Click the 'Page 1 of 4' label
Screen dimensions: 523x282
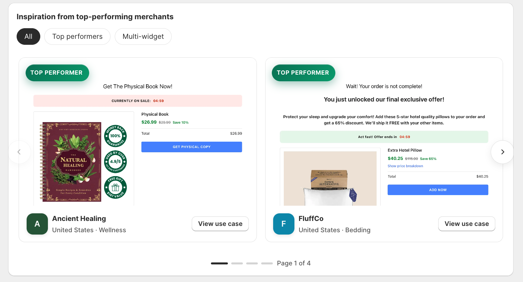coord(294,263)
